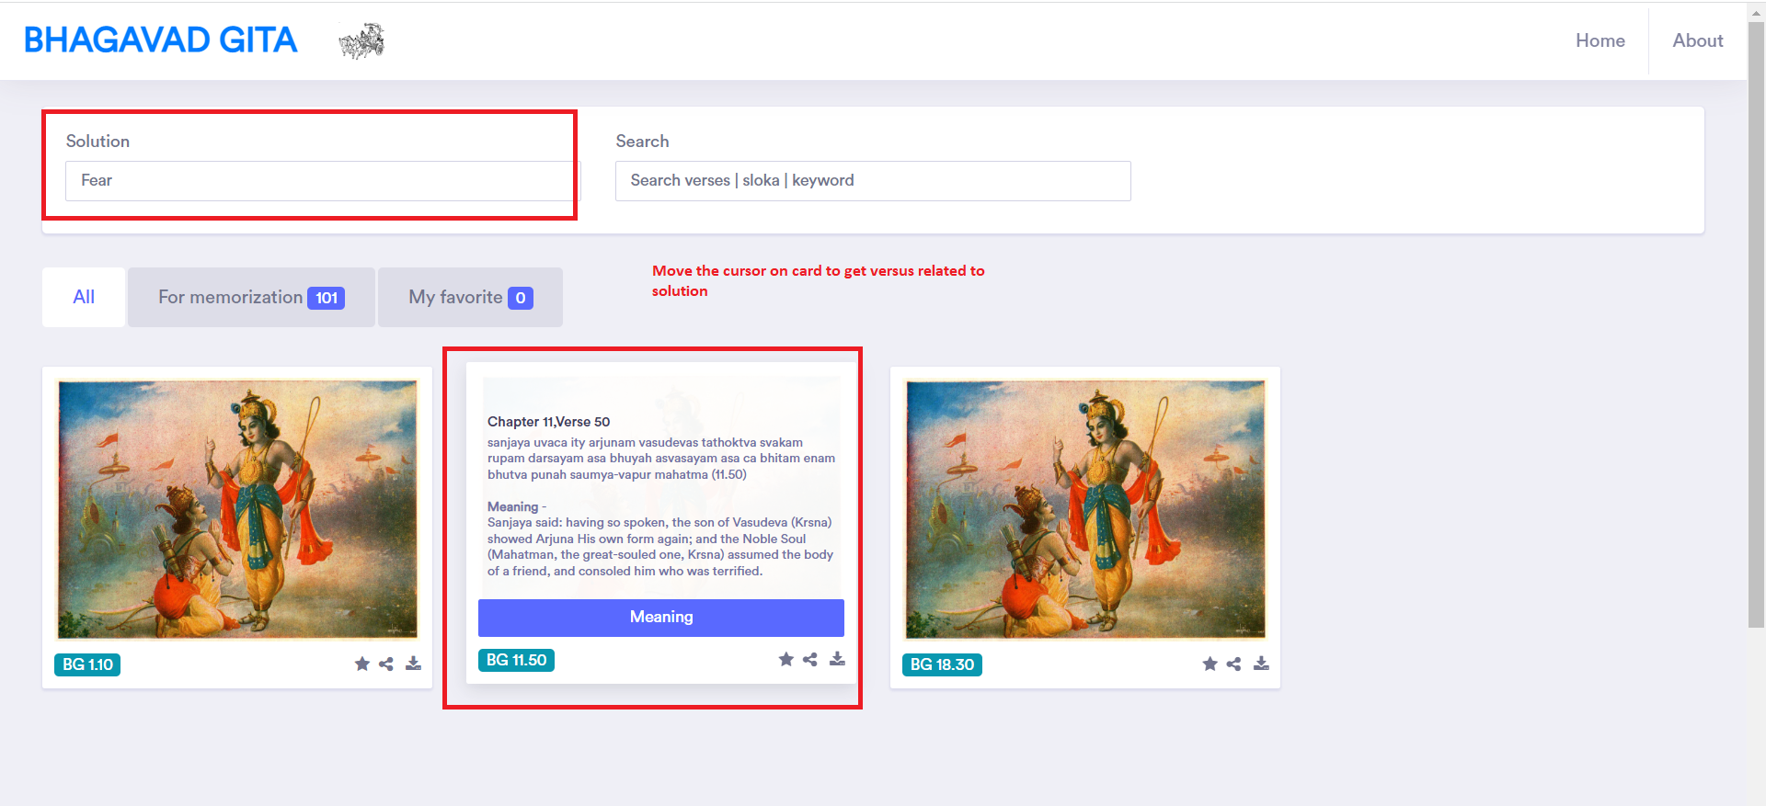Click the 101 count badge on For memorization

click(x=327, y=298)
